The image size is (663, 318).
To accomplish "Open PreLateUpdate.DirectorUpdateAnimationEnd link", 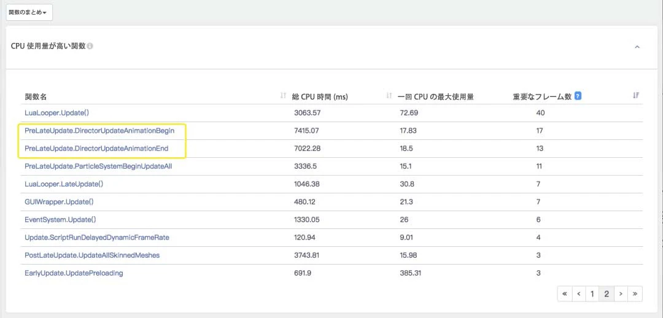I will tap(96, 149).
